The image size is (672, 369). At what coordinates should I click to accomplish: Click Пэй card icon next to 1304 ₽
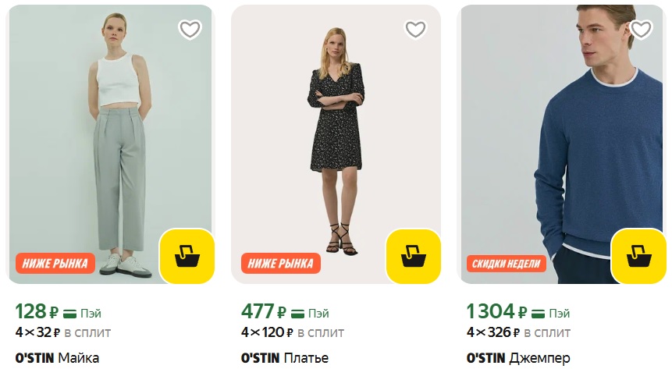(x=539, y=313)
